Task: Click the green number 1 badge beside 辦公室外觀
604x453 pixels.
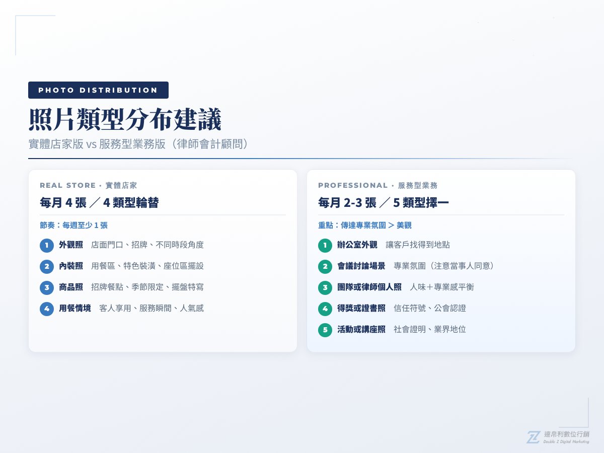Action: tap(325, 245)
